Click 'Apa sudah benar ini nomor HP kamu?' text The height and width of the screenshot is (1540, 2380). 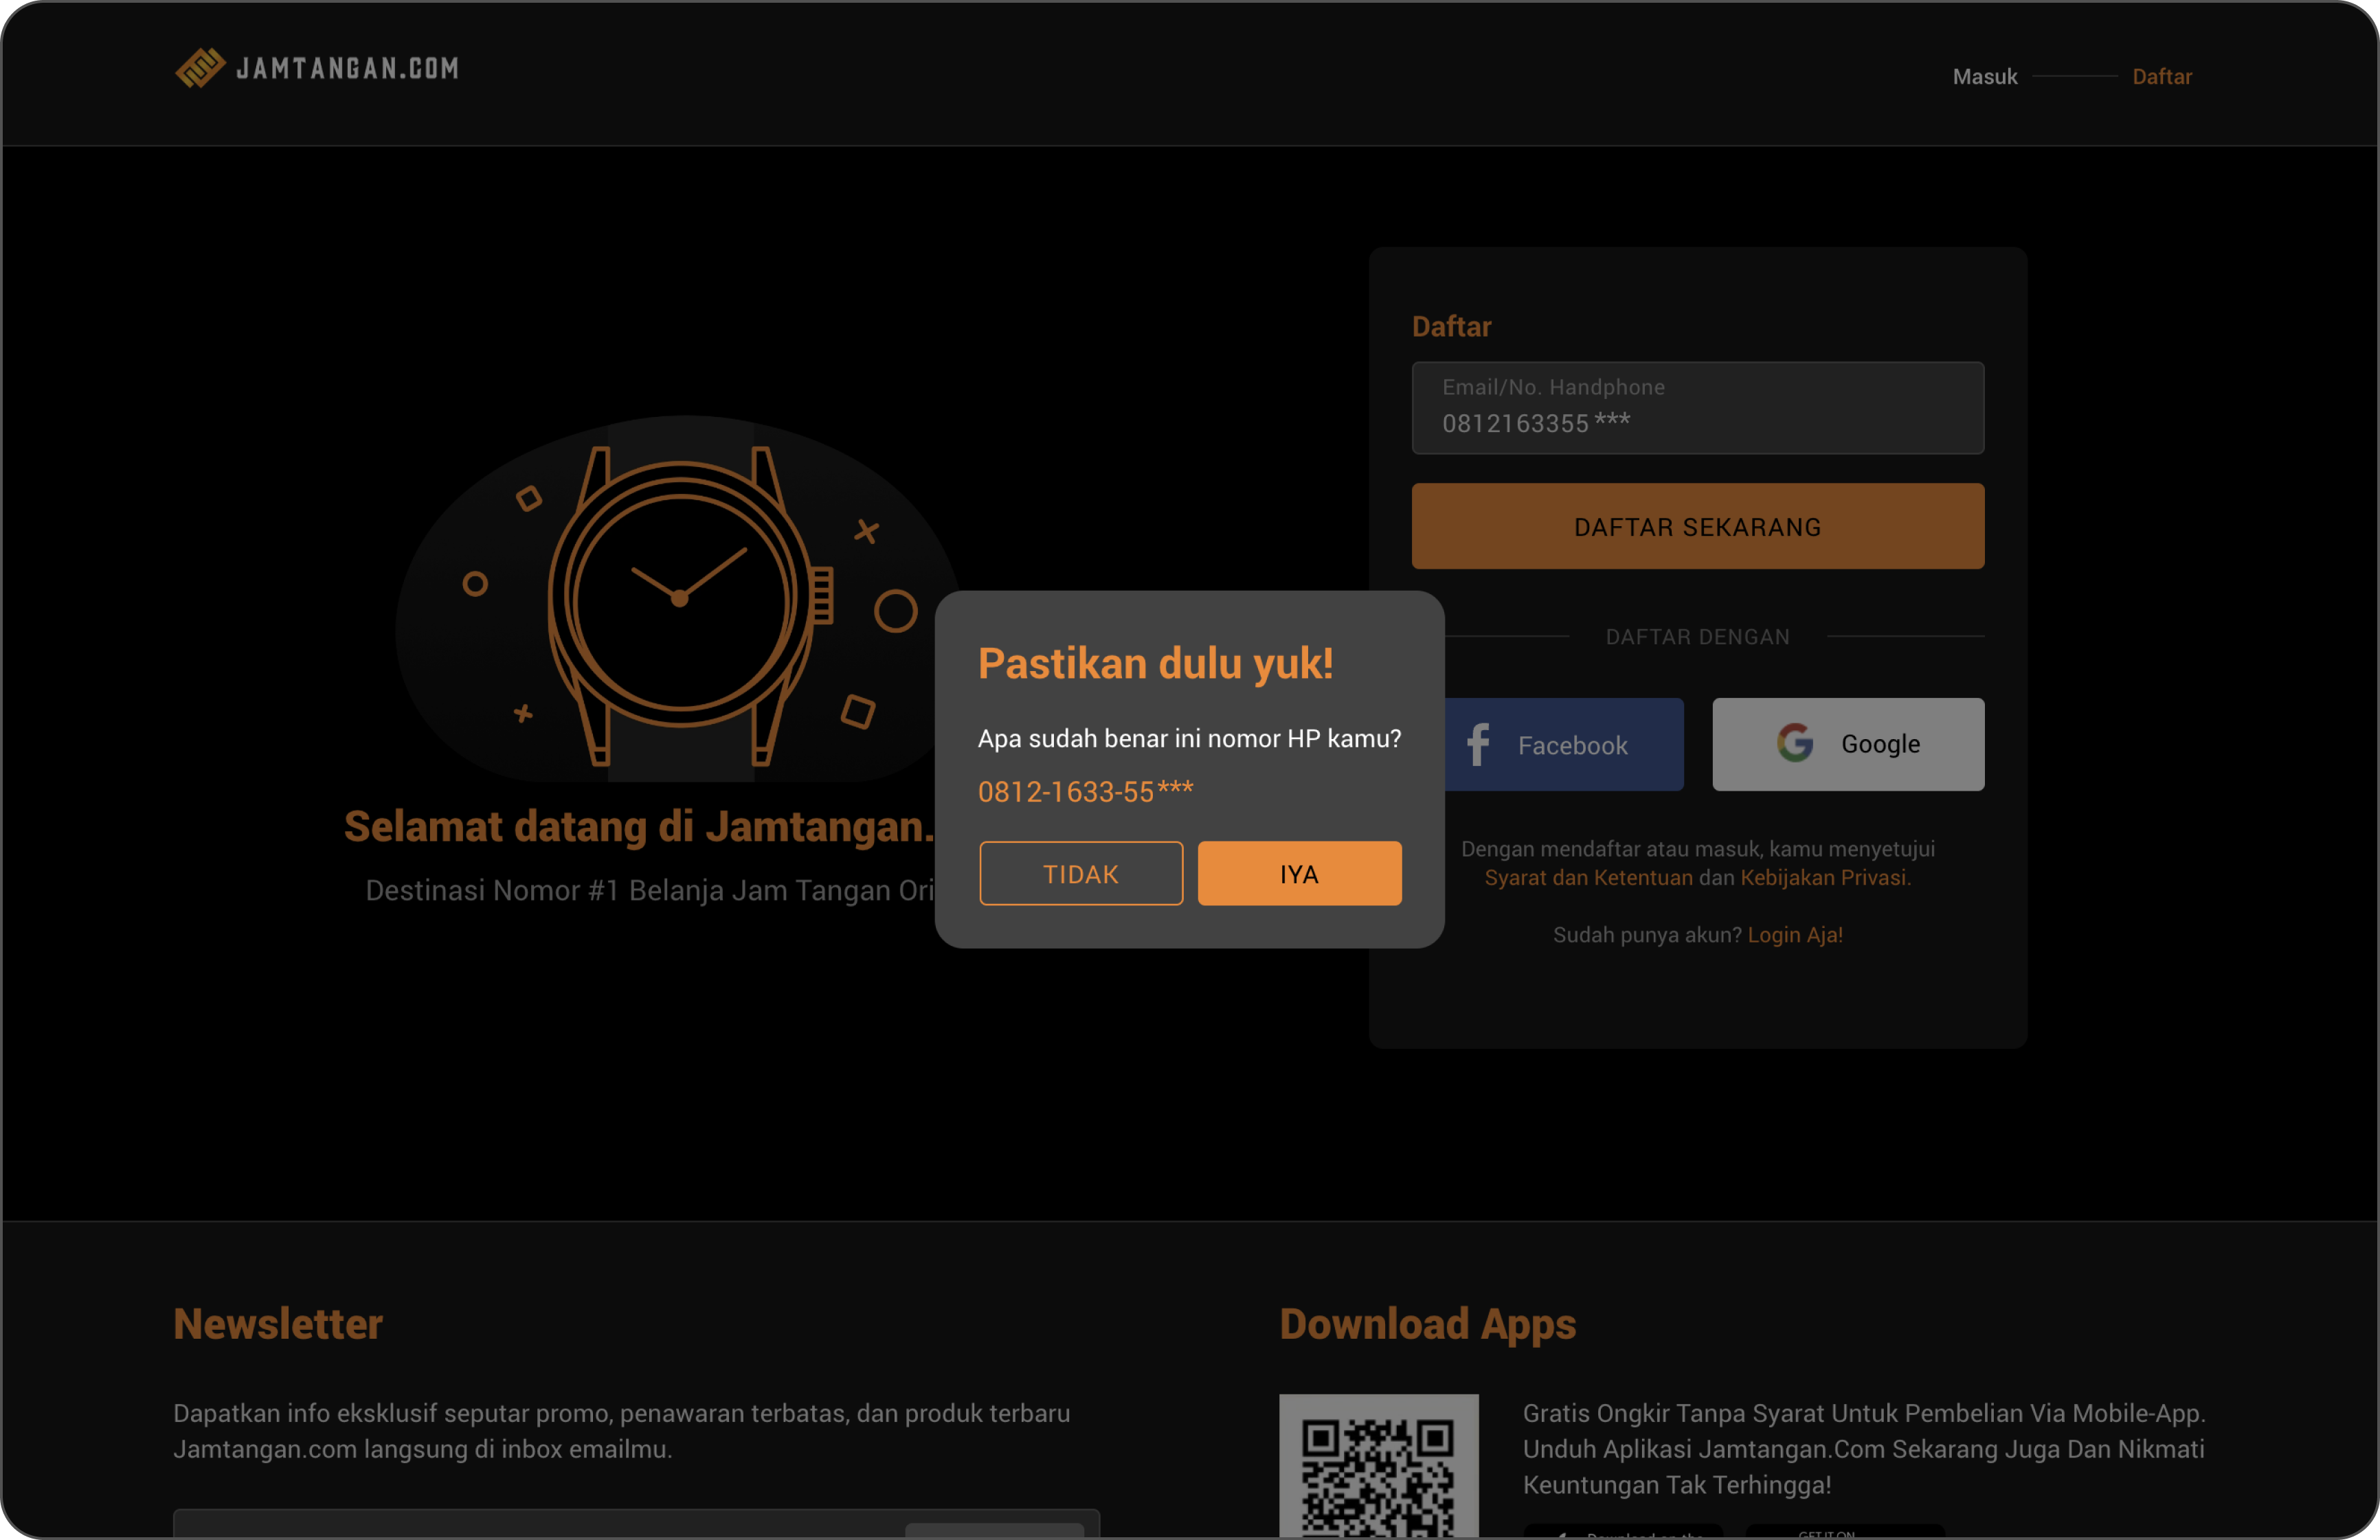tap(1189, 739)
